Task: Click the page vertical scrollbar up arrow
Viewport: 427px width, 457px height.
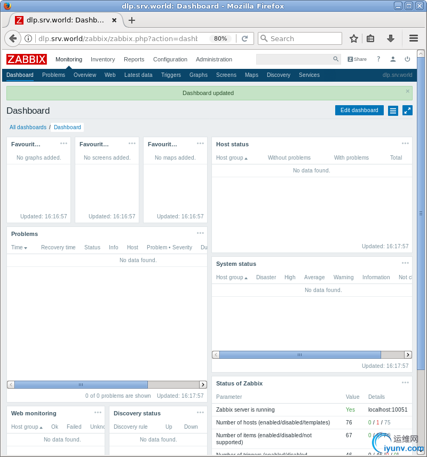Action: tap(421, 53)
